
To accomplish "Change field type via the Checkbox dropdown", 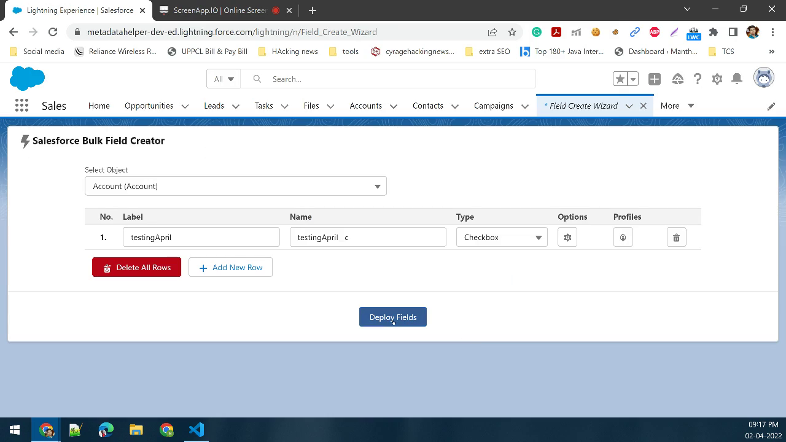I will click(x=501, y=236).
